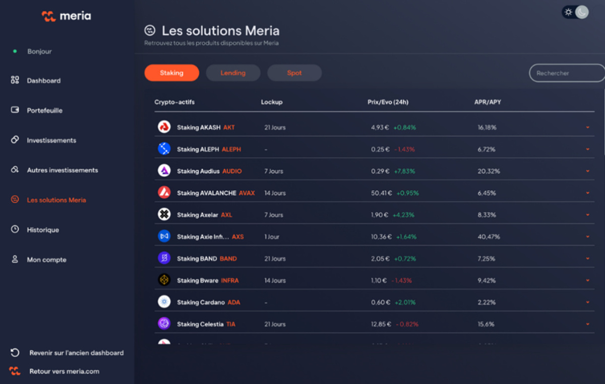Expand the Staking AKASH row arrow
Image resolution: width=605 pixels, height=384 pixels.
(588, 127)
